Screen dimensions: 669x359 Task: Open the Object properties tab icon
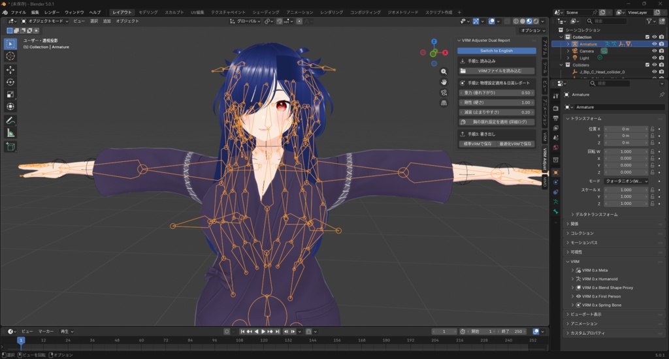click(x=555, y=172)
